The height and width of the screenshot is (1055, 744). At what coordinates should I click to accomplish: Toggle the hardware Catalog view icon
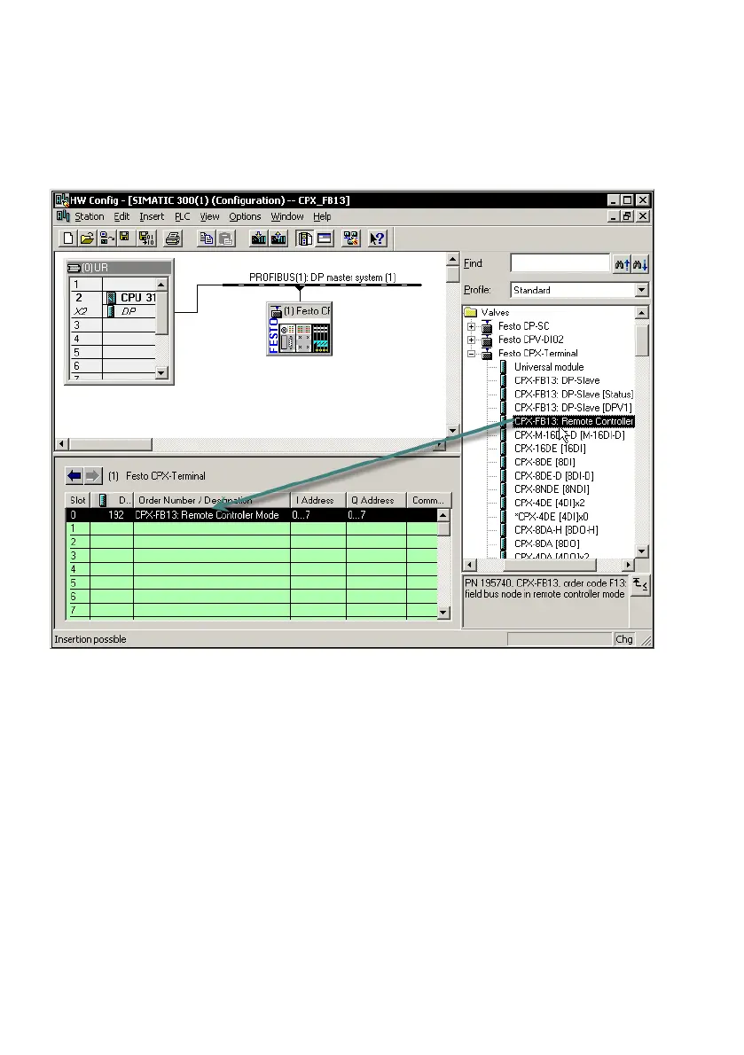click(x=305, y=238)
